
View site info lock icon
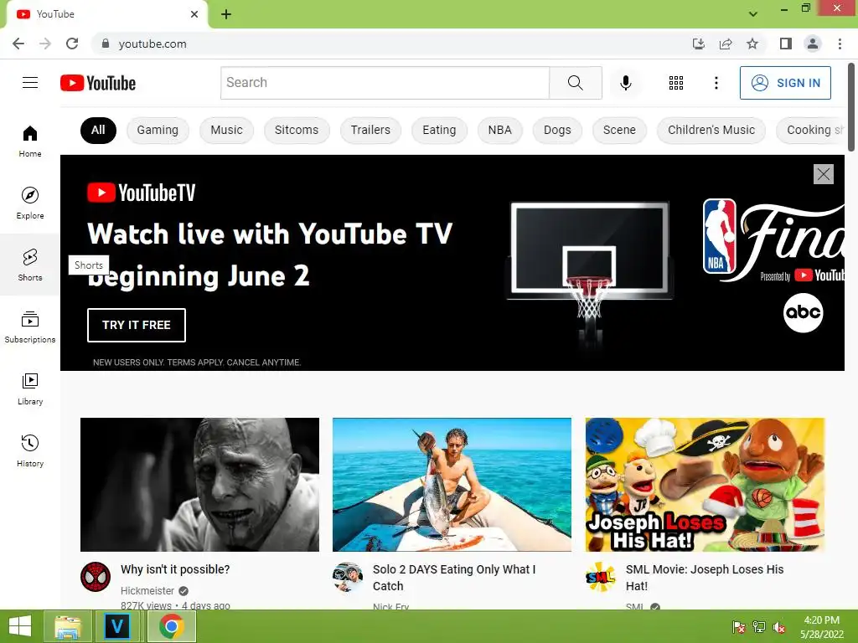tap(106, 44)
